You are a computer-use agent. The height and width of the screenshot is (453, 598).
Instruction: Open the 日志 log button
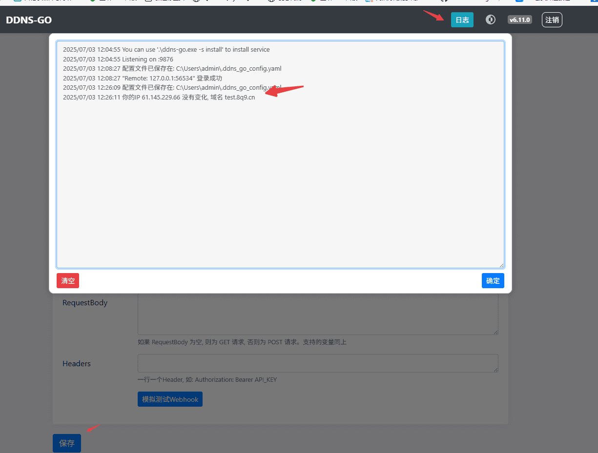(462, 20)
